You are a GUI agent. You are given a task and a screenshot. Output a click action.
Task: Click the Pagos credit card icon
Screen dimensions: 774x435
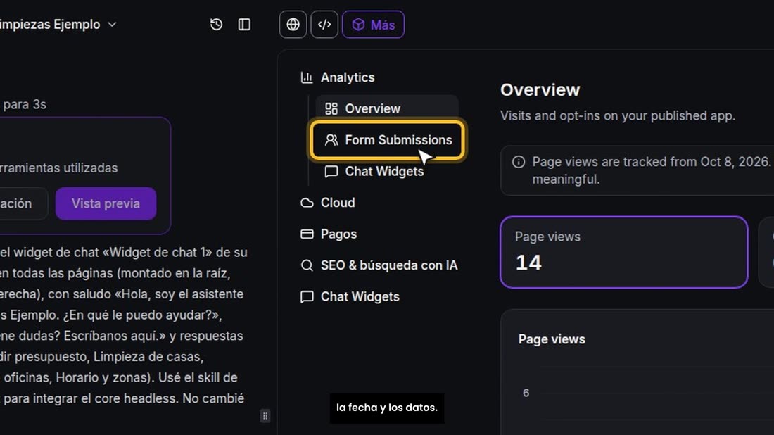pyautogui.click(x=307, y=234)
